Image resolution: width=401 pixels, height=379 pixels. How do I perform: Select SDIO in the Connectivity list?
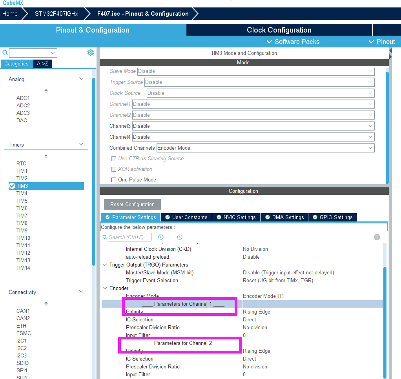click(22, 363)
